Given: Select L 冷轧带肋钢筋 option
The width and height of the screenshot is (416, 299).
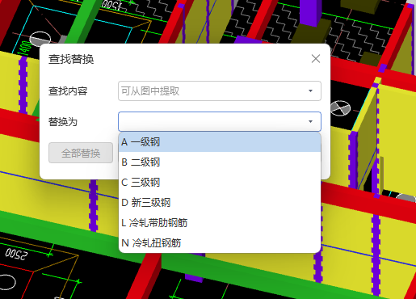Looking at the screenshot, I should coord(220,223).
